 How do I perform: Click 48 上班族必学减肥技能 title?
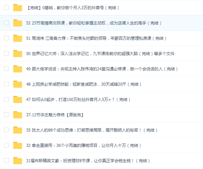tap(84, 84)
